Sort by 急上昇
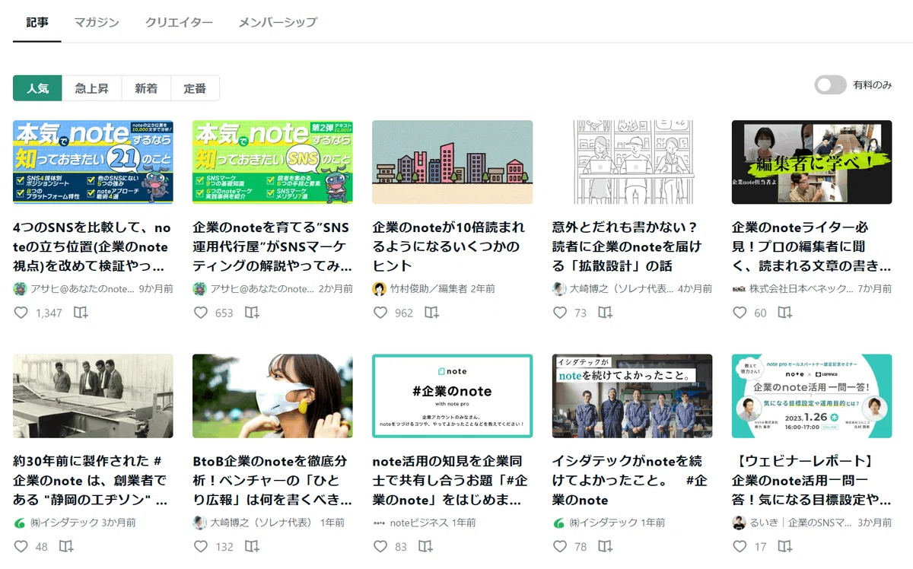Image resolution: width=913 pixels, height=569 pixels. click(91, 88)
